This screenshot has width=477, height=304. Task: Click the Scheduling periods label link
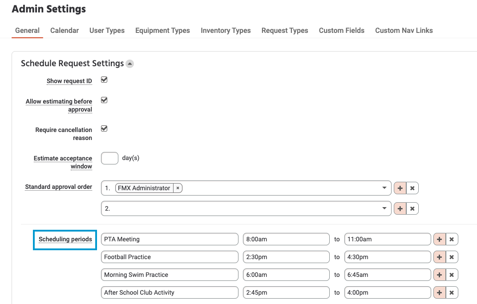(x=65, y=239)
